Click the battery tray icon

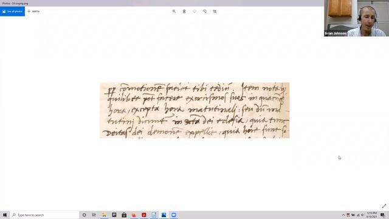[353, 215]
